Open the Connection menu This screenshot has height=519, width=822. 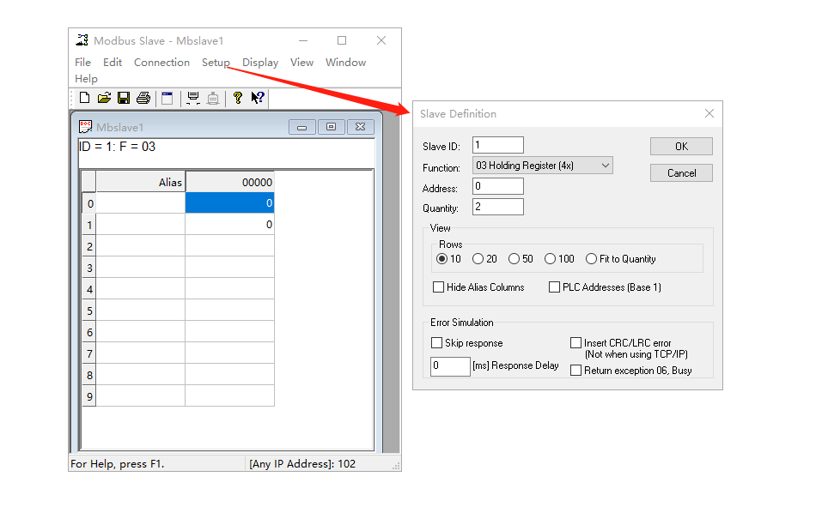(x=161, y=63)
